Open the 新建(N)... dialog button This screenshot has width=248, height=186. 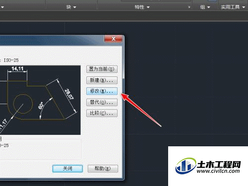pos(102,80)
